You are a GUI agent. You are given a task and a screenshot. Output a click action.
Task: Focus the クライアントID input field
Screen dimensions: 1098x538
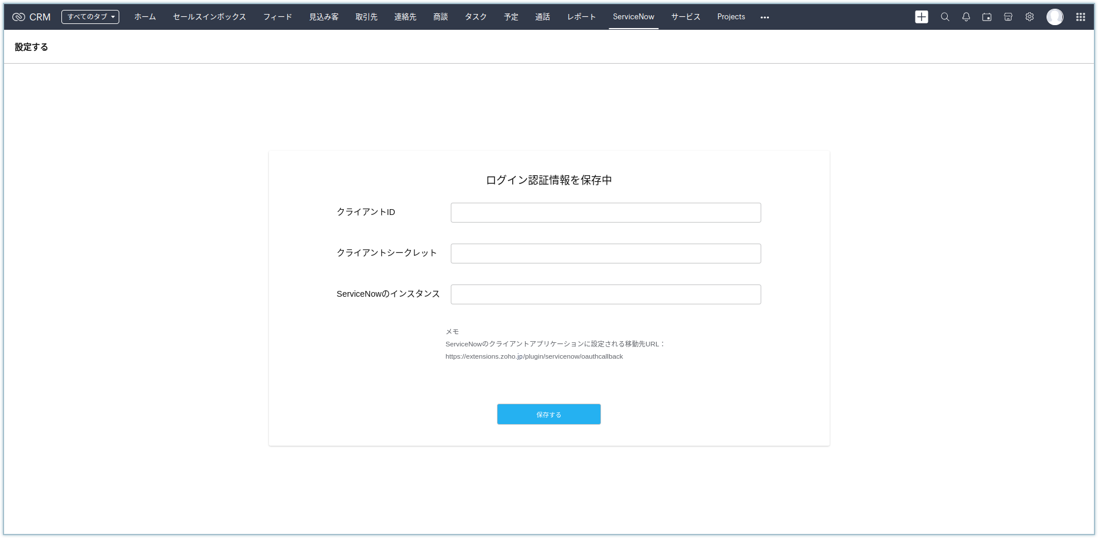[606, 213]
